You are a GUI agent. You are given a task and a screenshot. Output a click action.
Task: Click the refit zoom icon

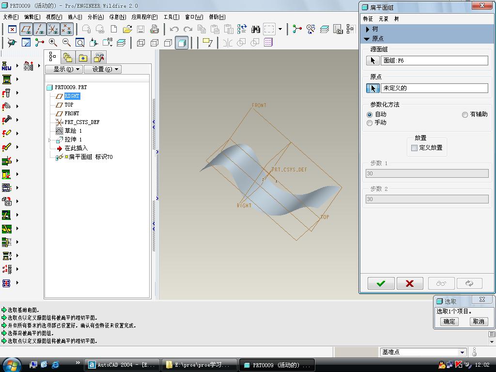(80, 43)
